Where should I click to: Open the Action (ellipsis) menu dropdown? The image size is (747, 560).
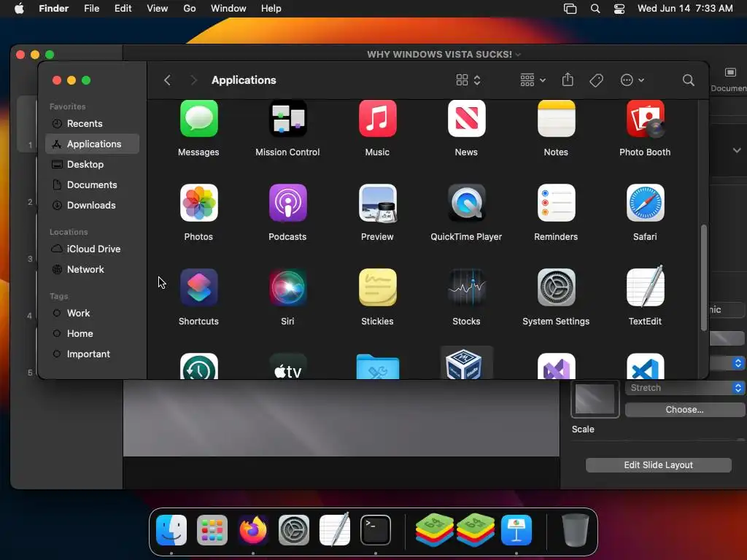(632, 80)
